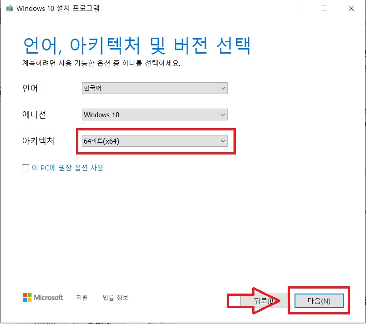Click the 언어 label
366x324 pixels.
[30, 88]
